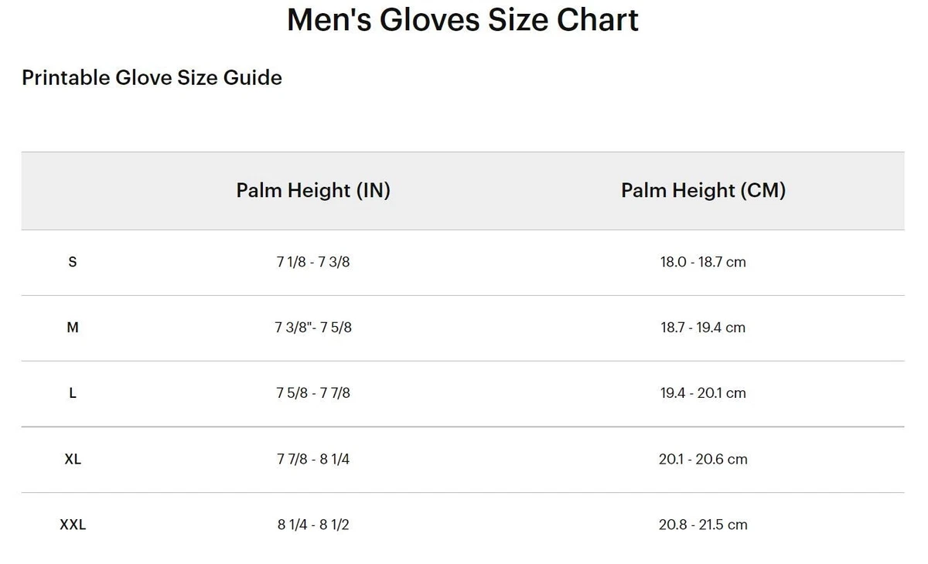Image resolution: width=928 pixels, height=564 pixels.
Task: Select the 7 7/8 - 8 1/4 inch value
Action: tap(313, 459)
